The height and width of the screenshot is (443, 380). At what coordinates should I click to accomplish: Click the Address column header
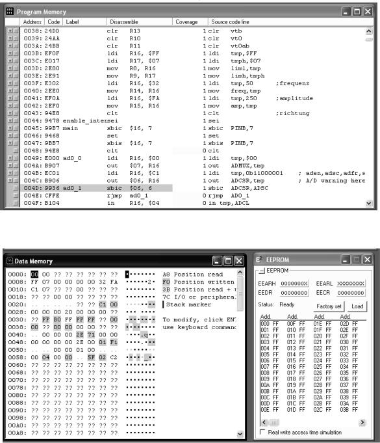pos(32,21)
